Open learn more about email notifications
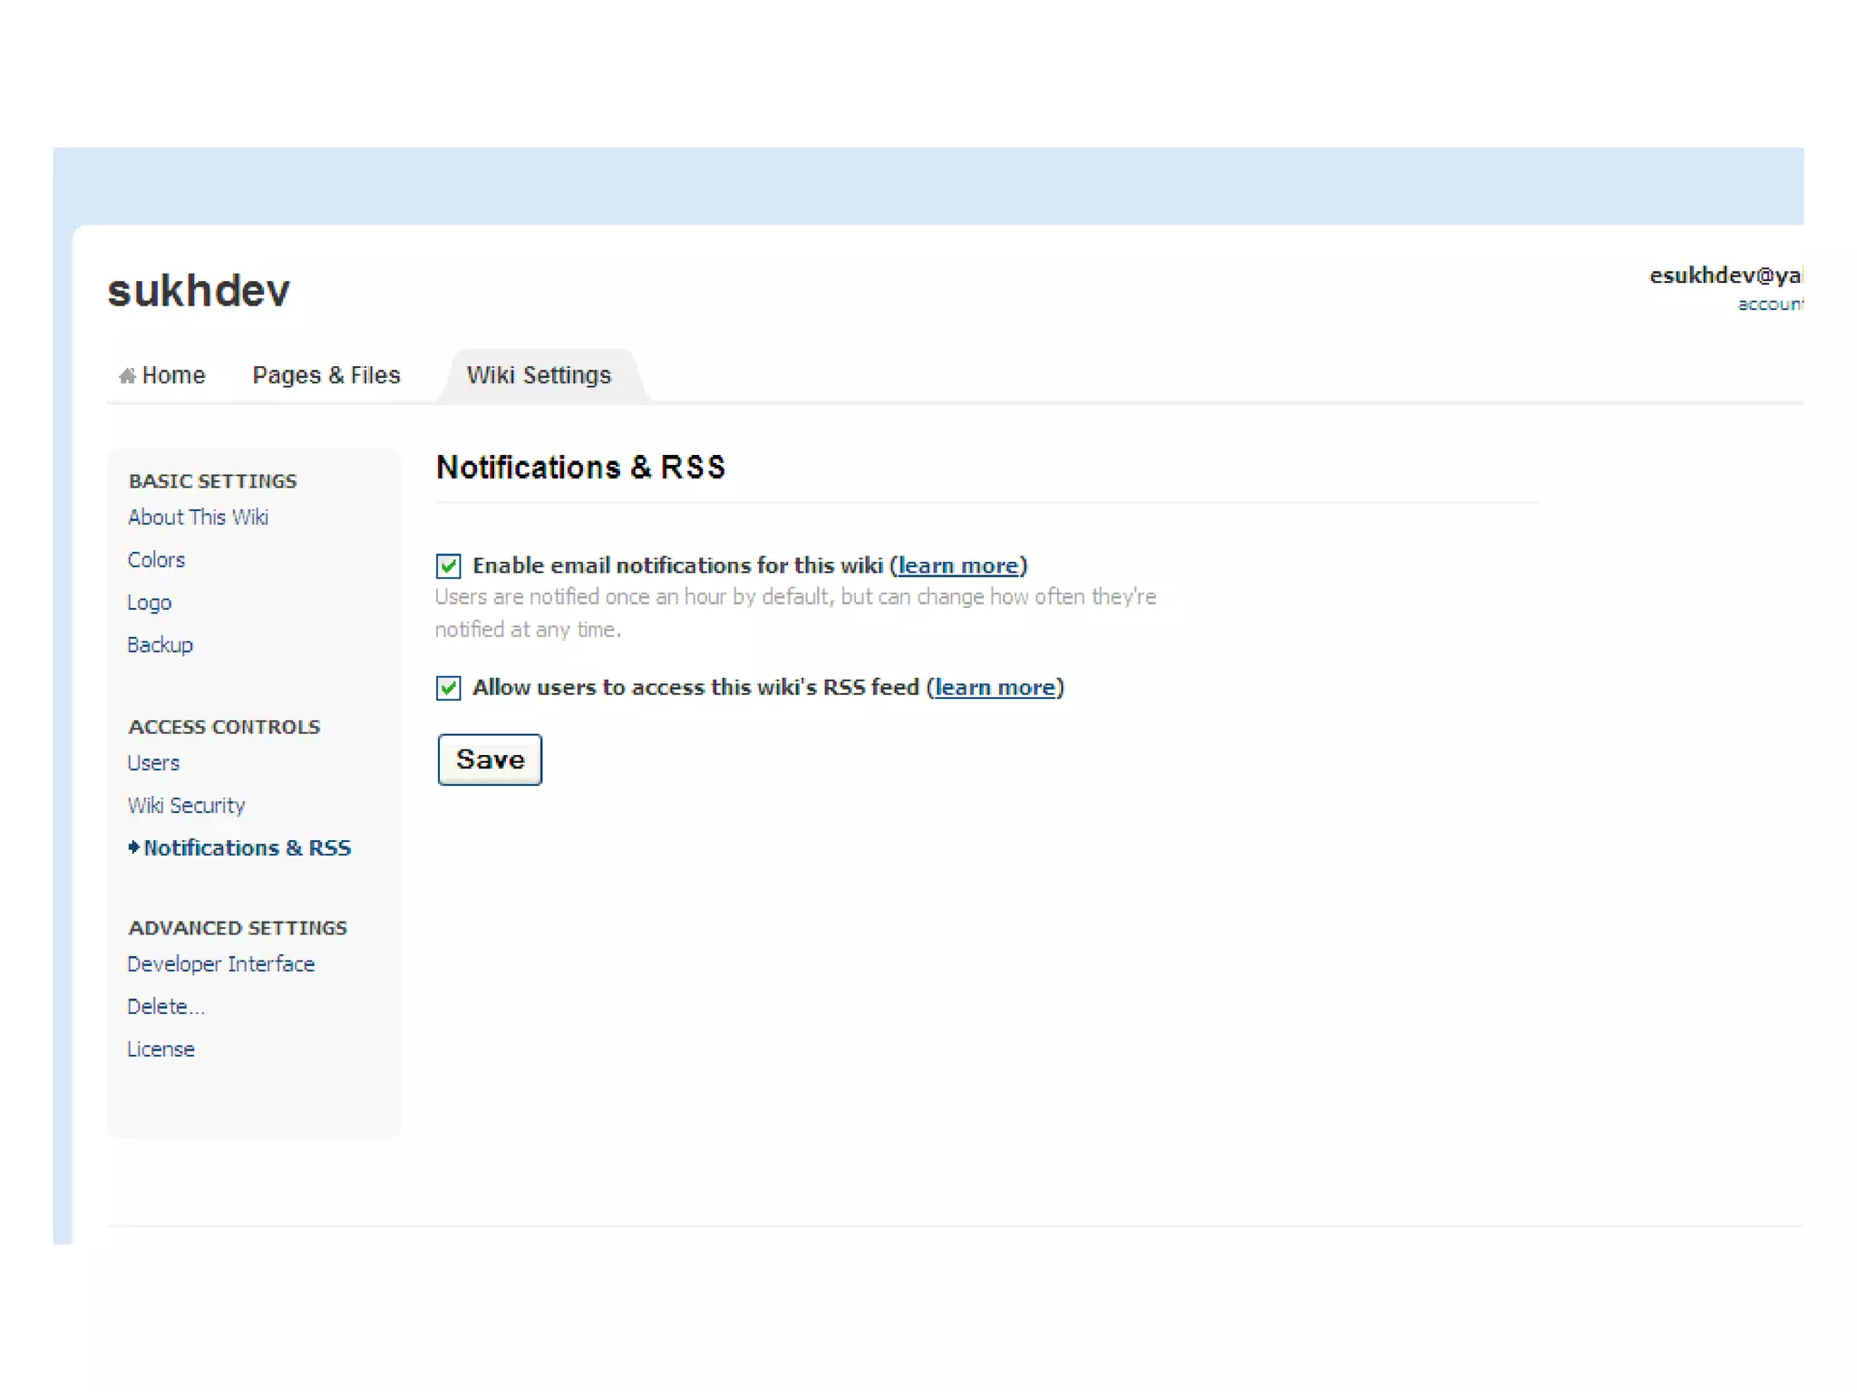 (x=958, y=565)
